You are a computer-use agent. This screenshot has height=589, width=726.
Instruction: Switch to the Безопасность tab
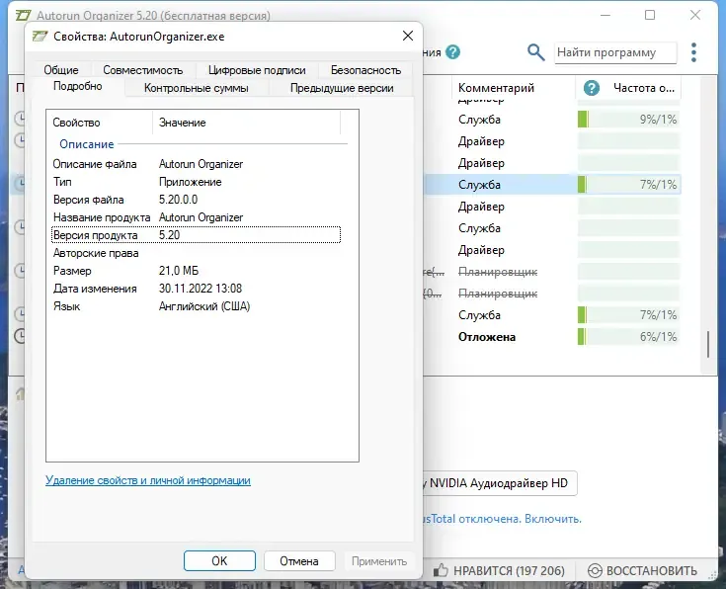click(x=365, y=70)
